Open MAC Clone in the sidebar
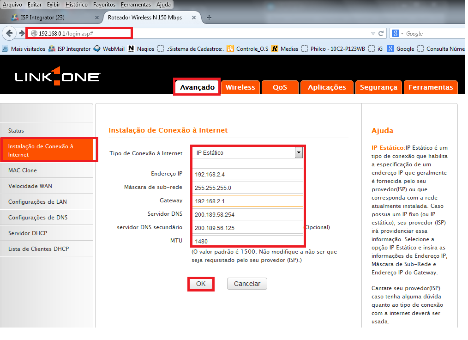This screenshot has width=468, height=340. 47,170
